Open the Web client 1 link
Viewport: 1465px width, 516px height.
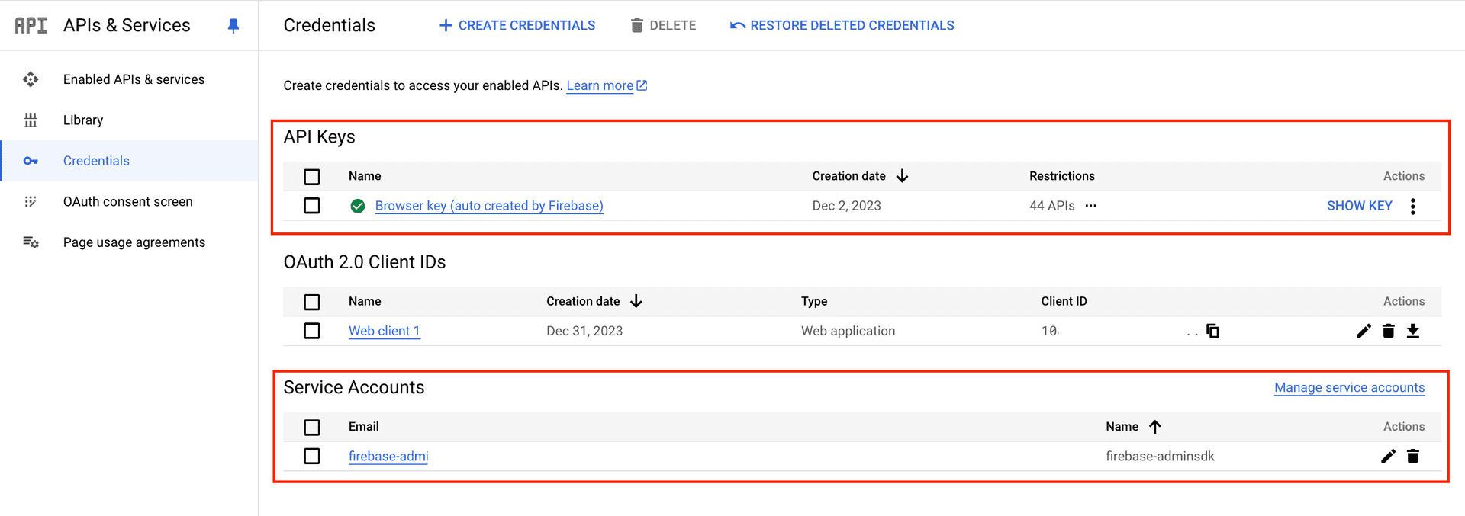tap(384, 331)
